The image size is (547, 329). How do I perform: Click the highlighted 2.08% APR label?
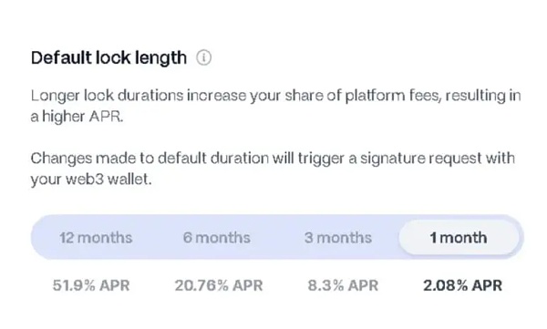click(x=462, y=285)
